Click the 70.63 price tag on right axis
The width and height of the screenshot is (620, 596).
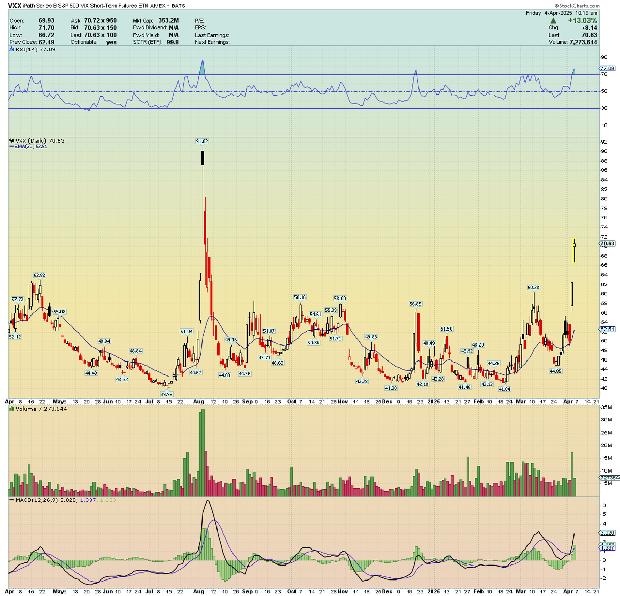coord(608,243)
